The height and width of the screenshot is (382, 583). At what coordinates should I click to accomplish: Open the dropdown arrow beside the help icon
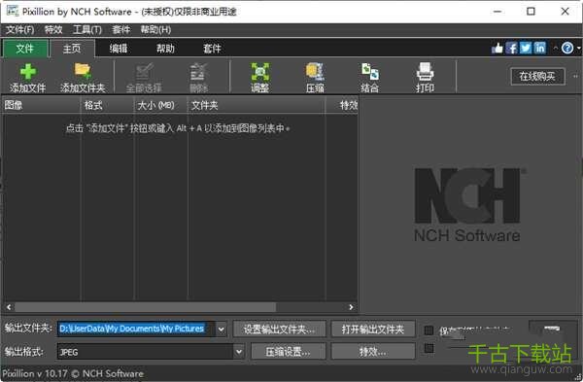579,48
